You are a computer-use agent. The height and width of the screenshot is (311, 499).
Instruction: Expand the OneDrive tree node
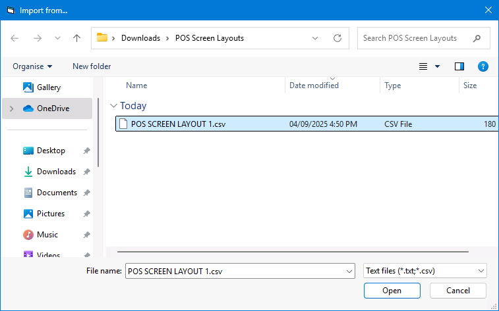[x=11, y=108]
